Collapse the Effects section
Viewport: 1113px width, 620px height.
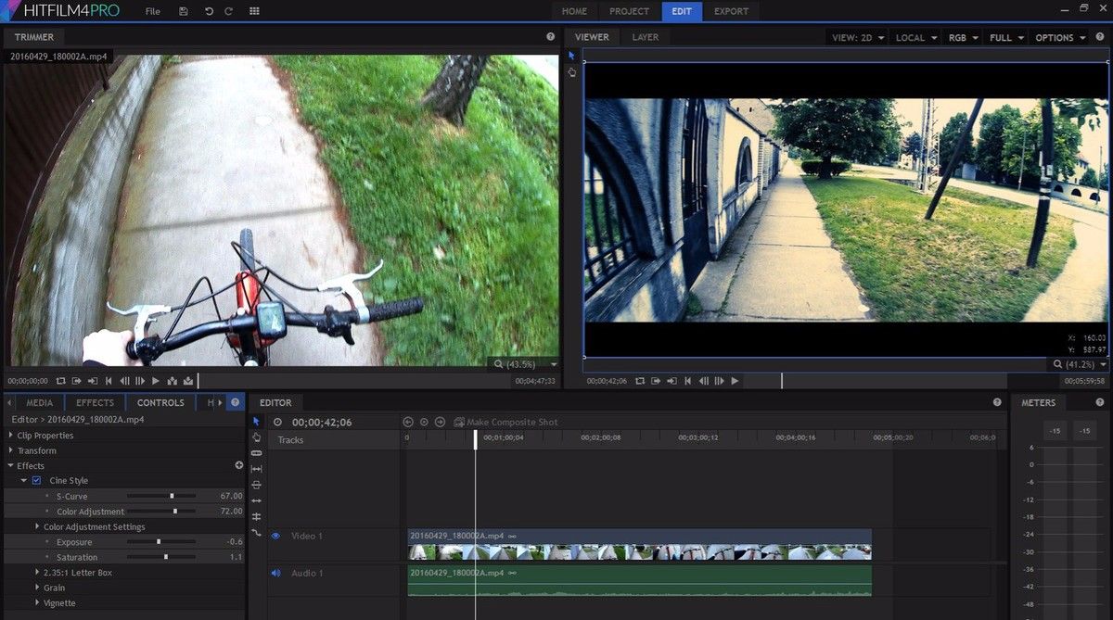click(x=11, y=465)
